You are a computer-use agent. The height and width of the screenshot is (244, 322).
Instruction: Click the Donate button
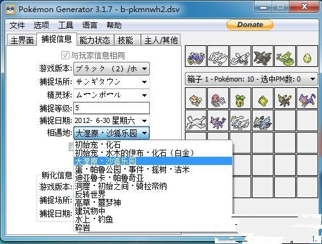pyautogui.click(x=250, y=25)
